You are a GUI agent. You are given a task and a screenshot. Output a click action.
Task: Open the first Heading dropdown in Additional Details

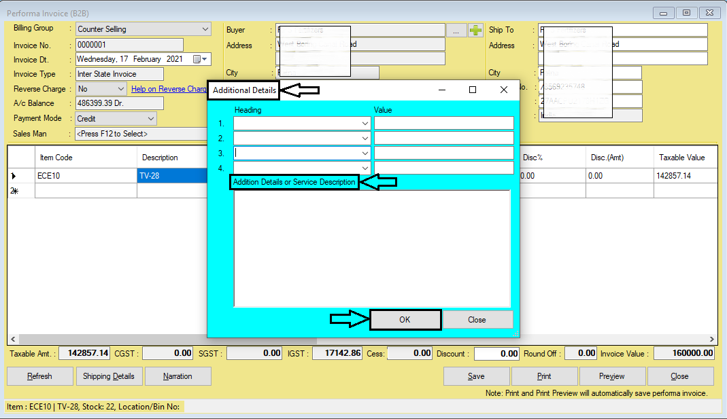[365, 123]
